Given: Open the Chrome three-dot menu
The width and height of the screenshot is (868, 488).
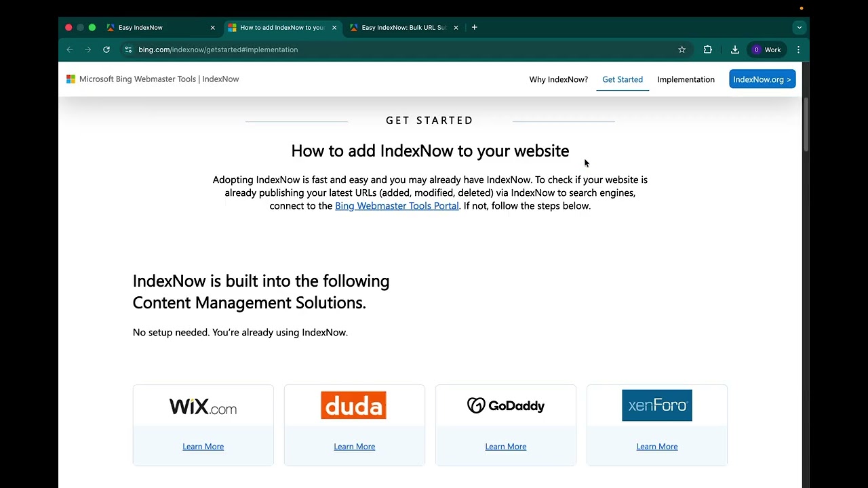Looking at the screenshot, I should 799,49.
